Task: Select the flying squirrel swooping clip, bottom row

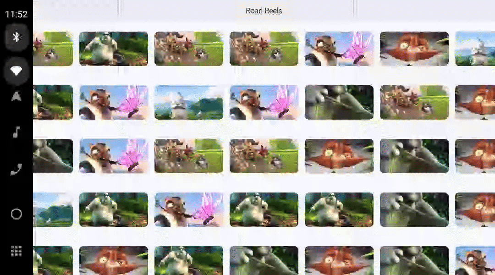Action: (113, 260)
